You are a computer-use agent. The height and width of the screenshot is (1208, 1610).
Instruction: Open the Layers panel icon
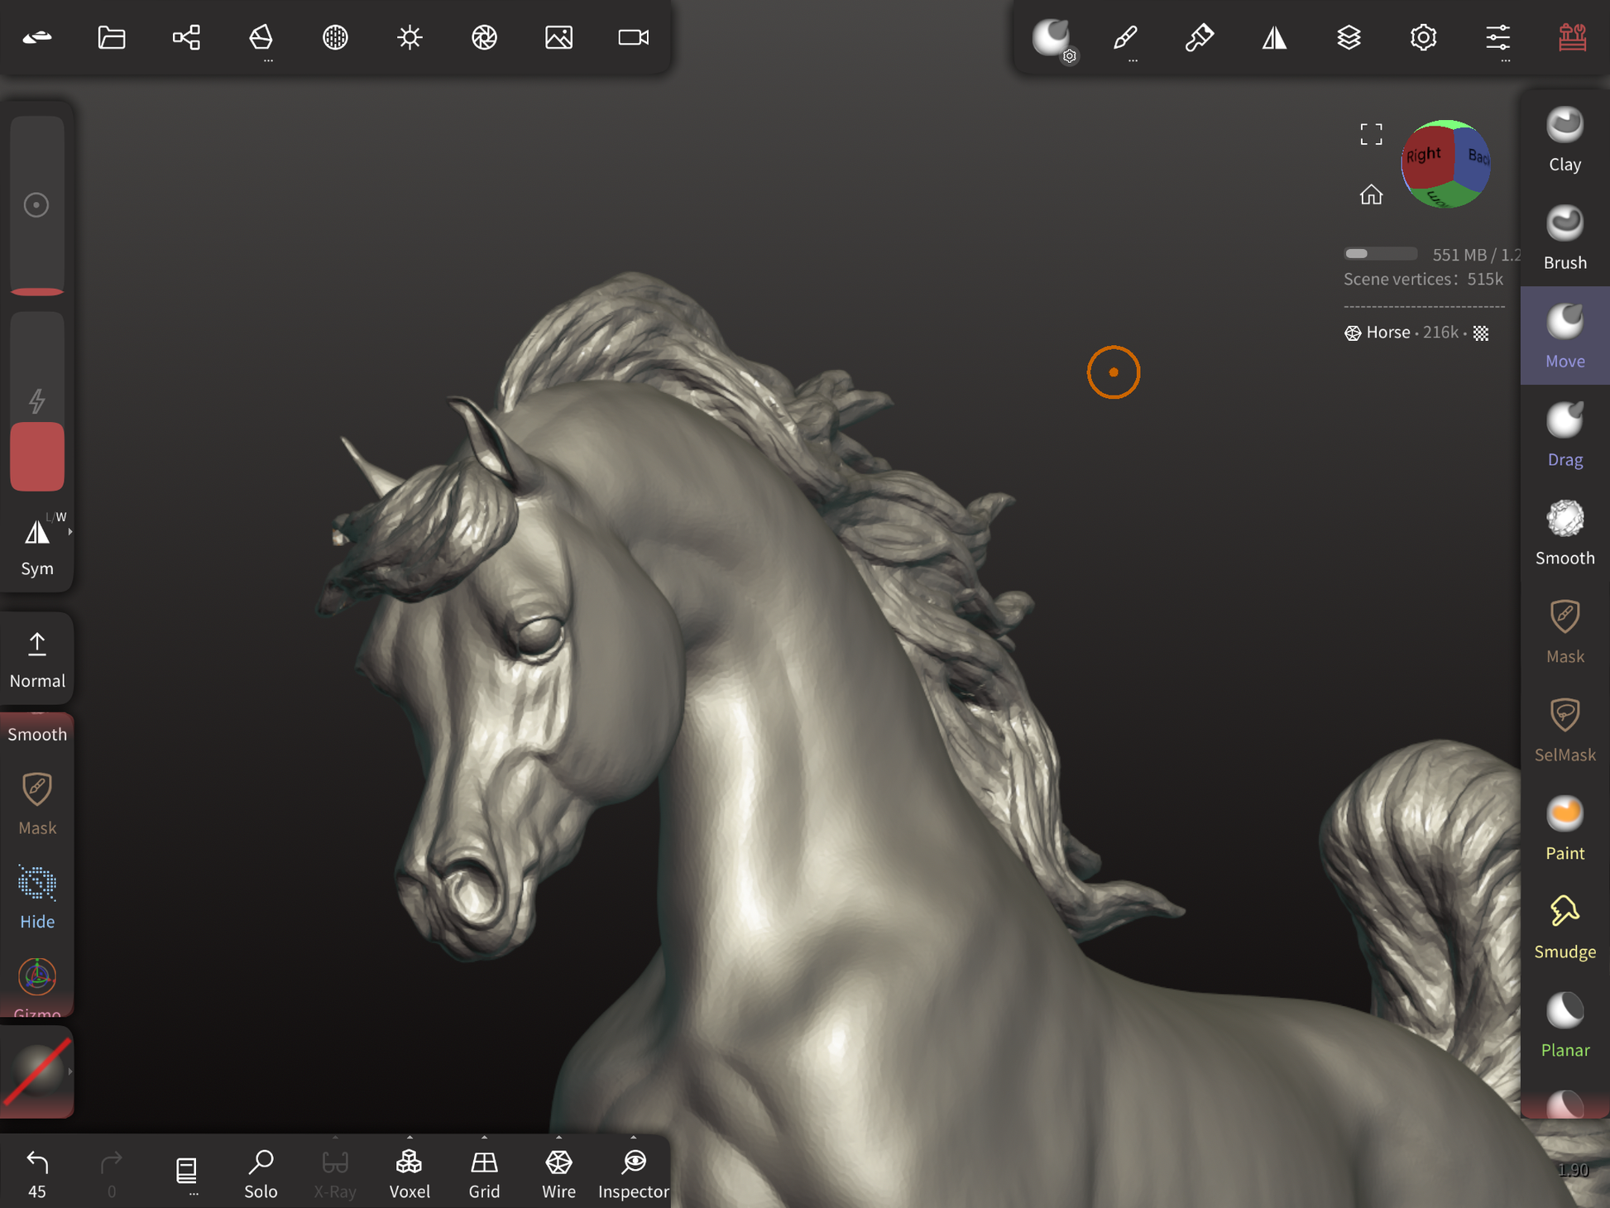(x=1349, y=37)
